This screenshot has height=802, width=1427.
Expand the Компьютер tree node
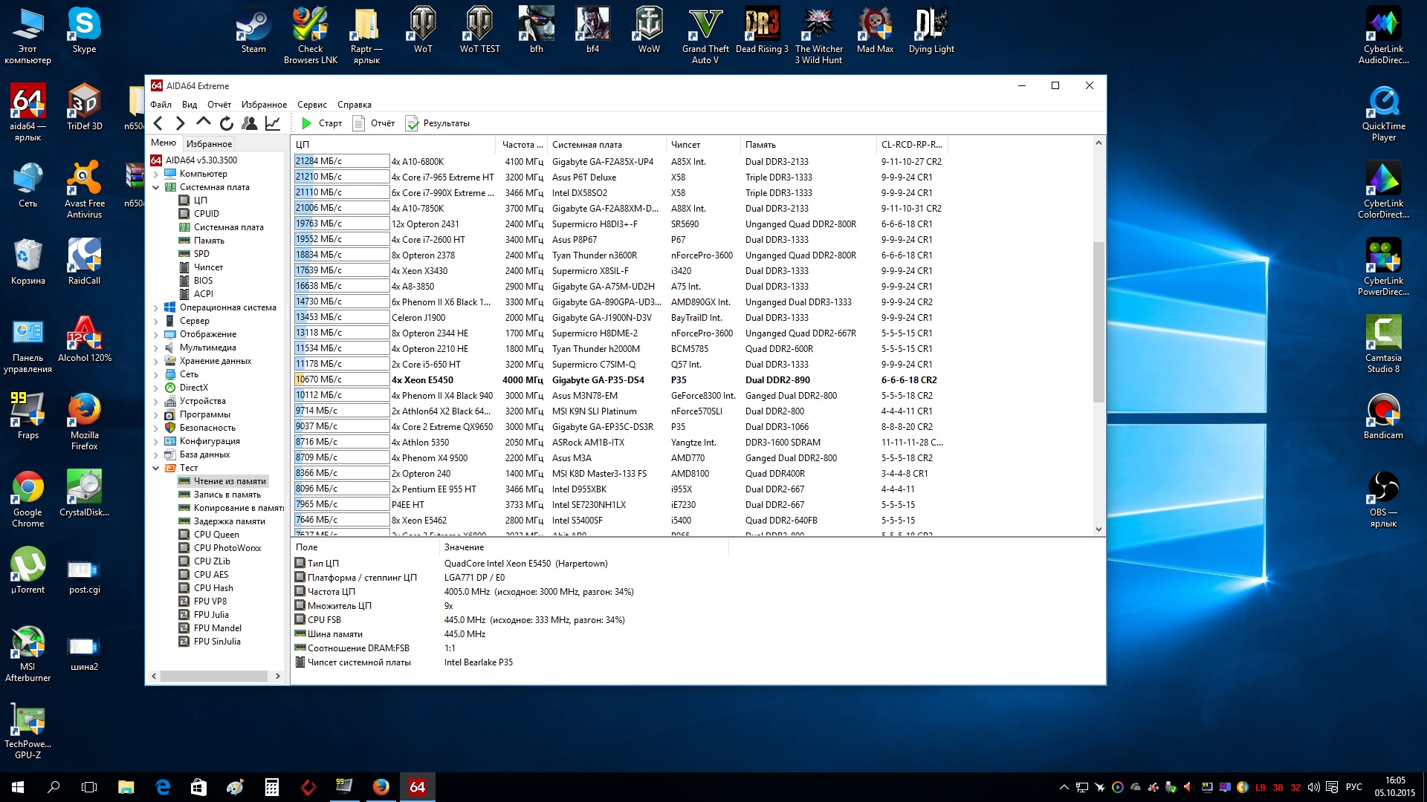[156, 174]
